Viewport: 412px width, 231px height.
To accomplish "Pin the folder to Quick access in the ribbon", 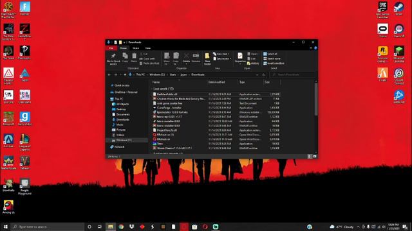I will click(113, 58).
